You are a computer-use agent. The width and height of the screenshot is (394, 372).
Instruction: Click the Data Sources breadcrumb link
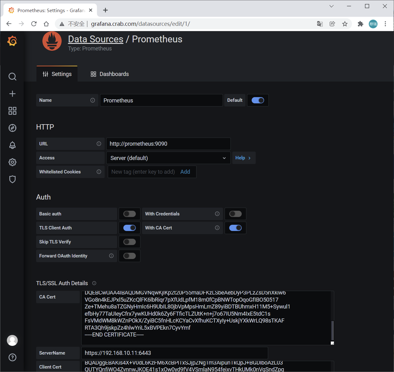point(96,39)
